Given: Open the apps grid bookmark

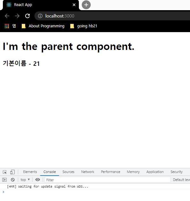Looking at the screenshot, I should [x=10, y=26].
